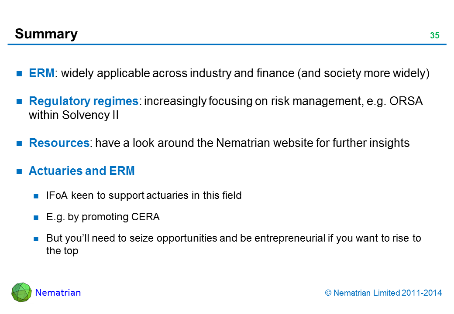Click the words "the top" ending the last bullet
Screen dimensions: 454x314
(x=62, y=251)
